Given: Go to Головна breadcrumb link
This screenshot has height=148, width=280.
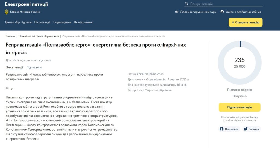Looking at the screenshot, I should click(x=10, y=36).
